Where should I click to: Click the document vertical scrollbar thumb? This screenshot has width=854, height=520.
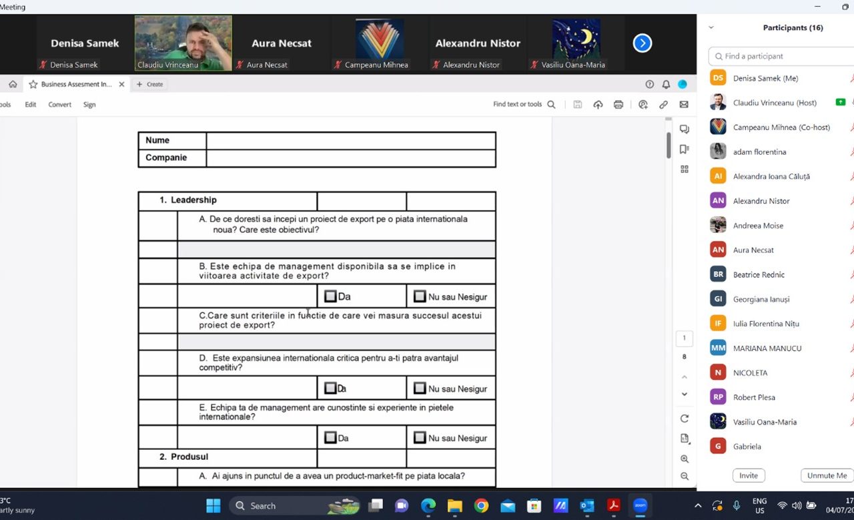pos(669,144)
